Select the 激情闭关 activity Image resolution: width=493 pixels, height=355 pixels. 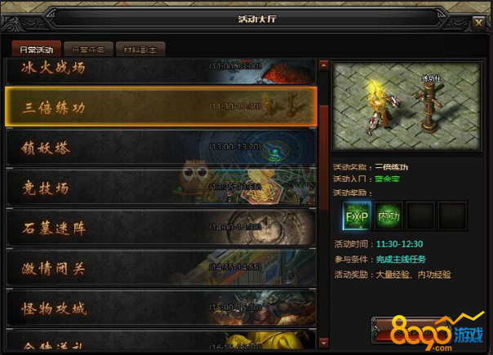coord(161,268)
